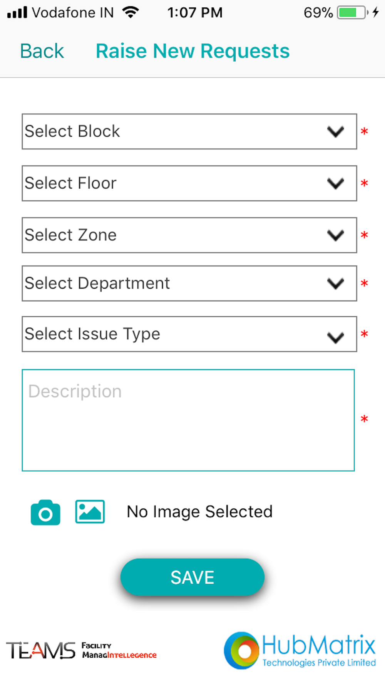Open the gallery image picker icon
The width and height of the screenshot is (385, 685).
[x=90, y=512]
